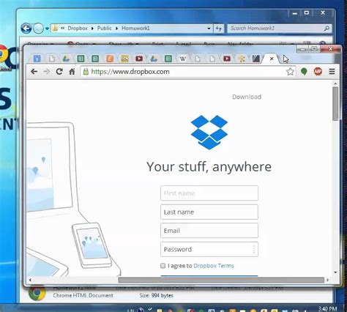
Task: Click the horizontal scrollbar left arrow
Action: click(30, 280)
